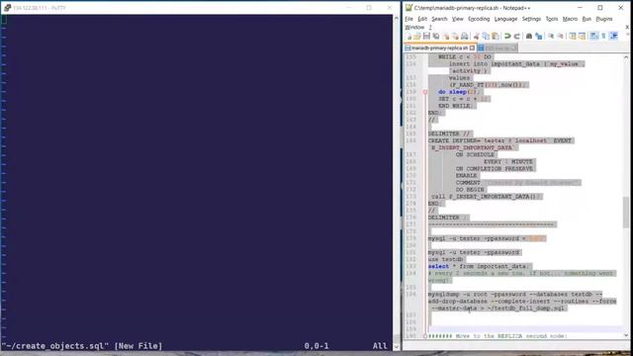
Task: Open the ? help menu
Action: coord(430,27)
